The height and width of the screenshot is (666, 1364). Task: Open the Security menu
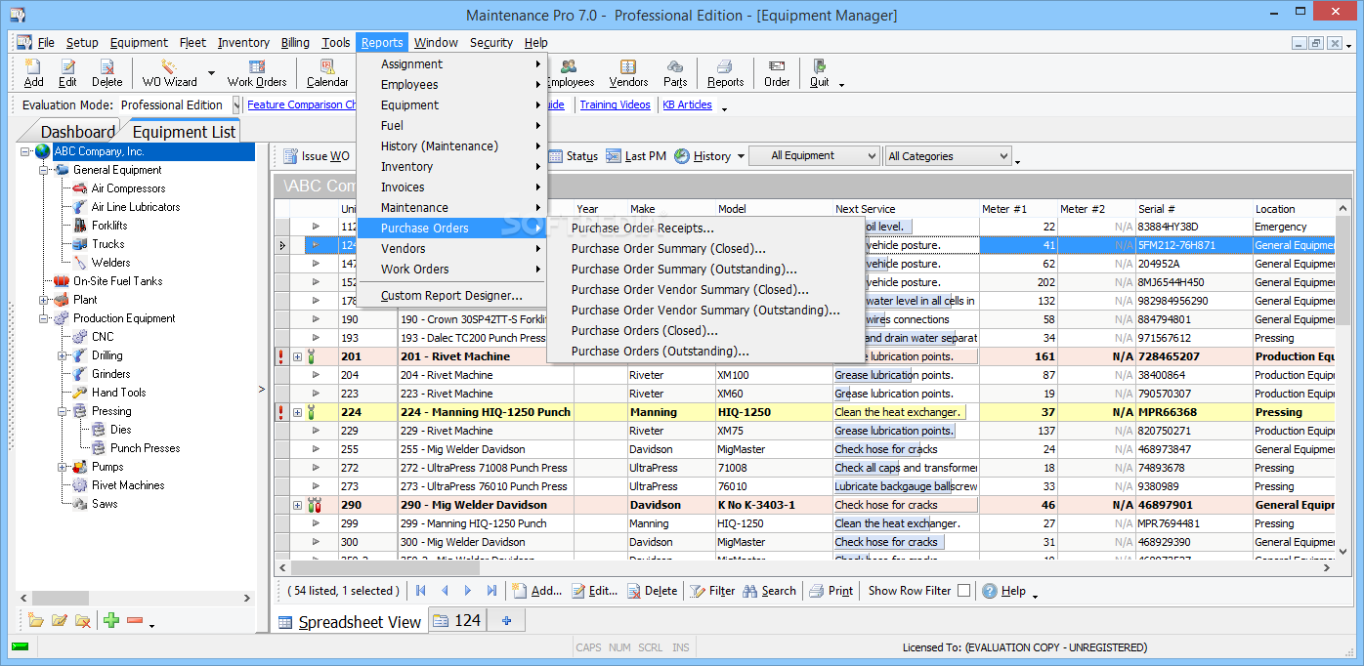coord(491,43)
